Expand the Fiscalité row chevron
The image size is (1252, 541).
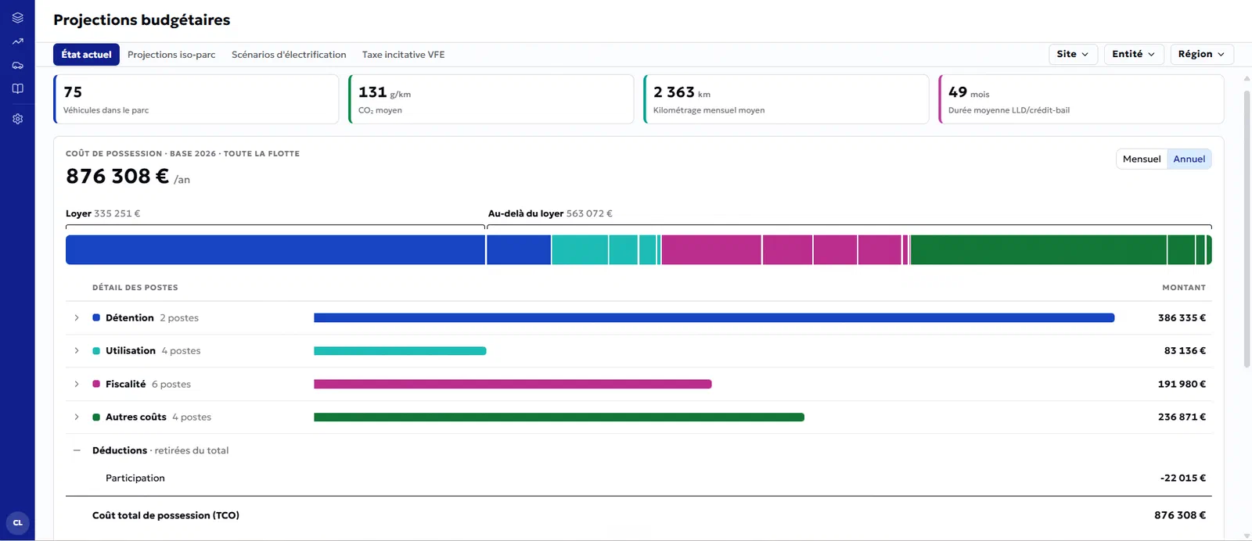[77, 384]
